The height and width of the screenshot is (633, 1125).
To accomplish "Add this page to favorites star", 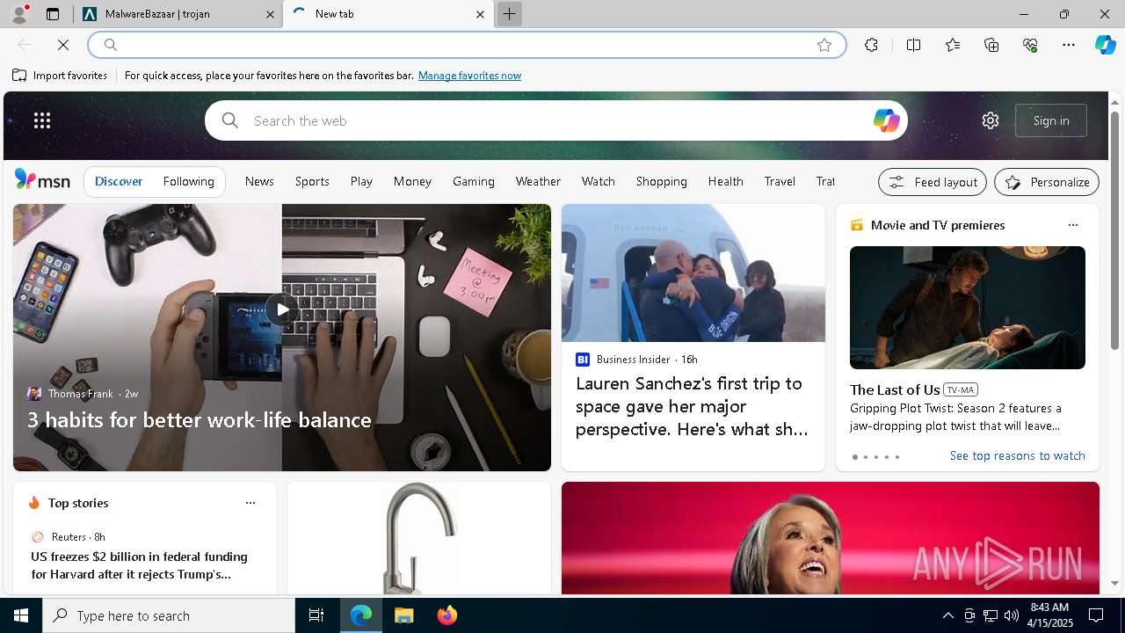I will click(x=824, y=45).
